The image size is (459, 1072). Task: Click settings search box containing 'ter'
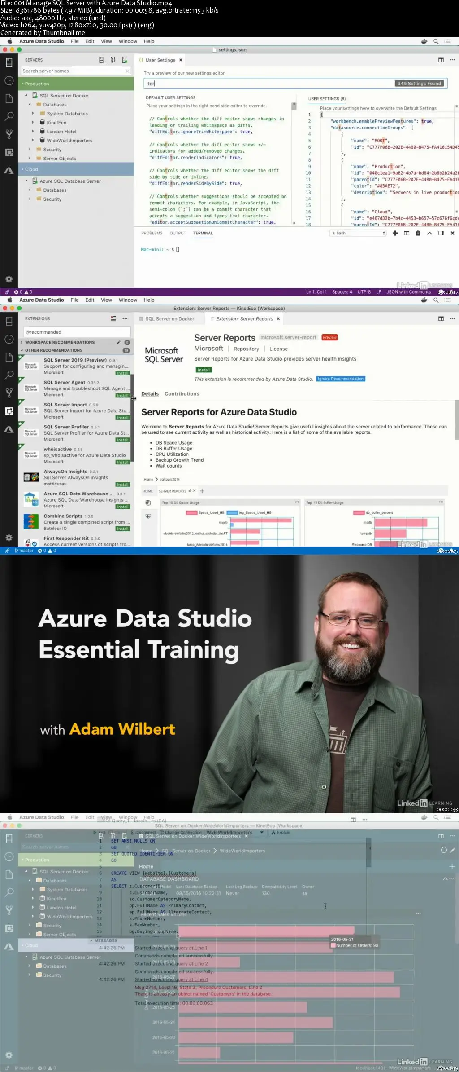[295, 84]
